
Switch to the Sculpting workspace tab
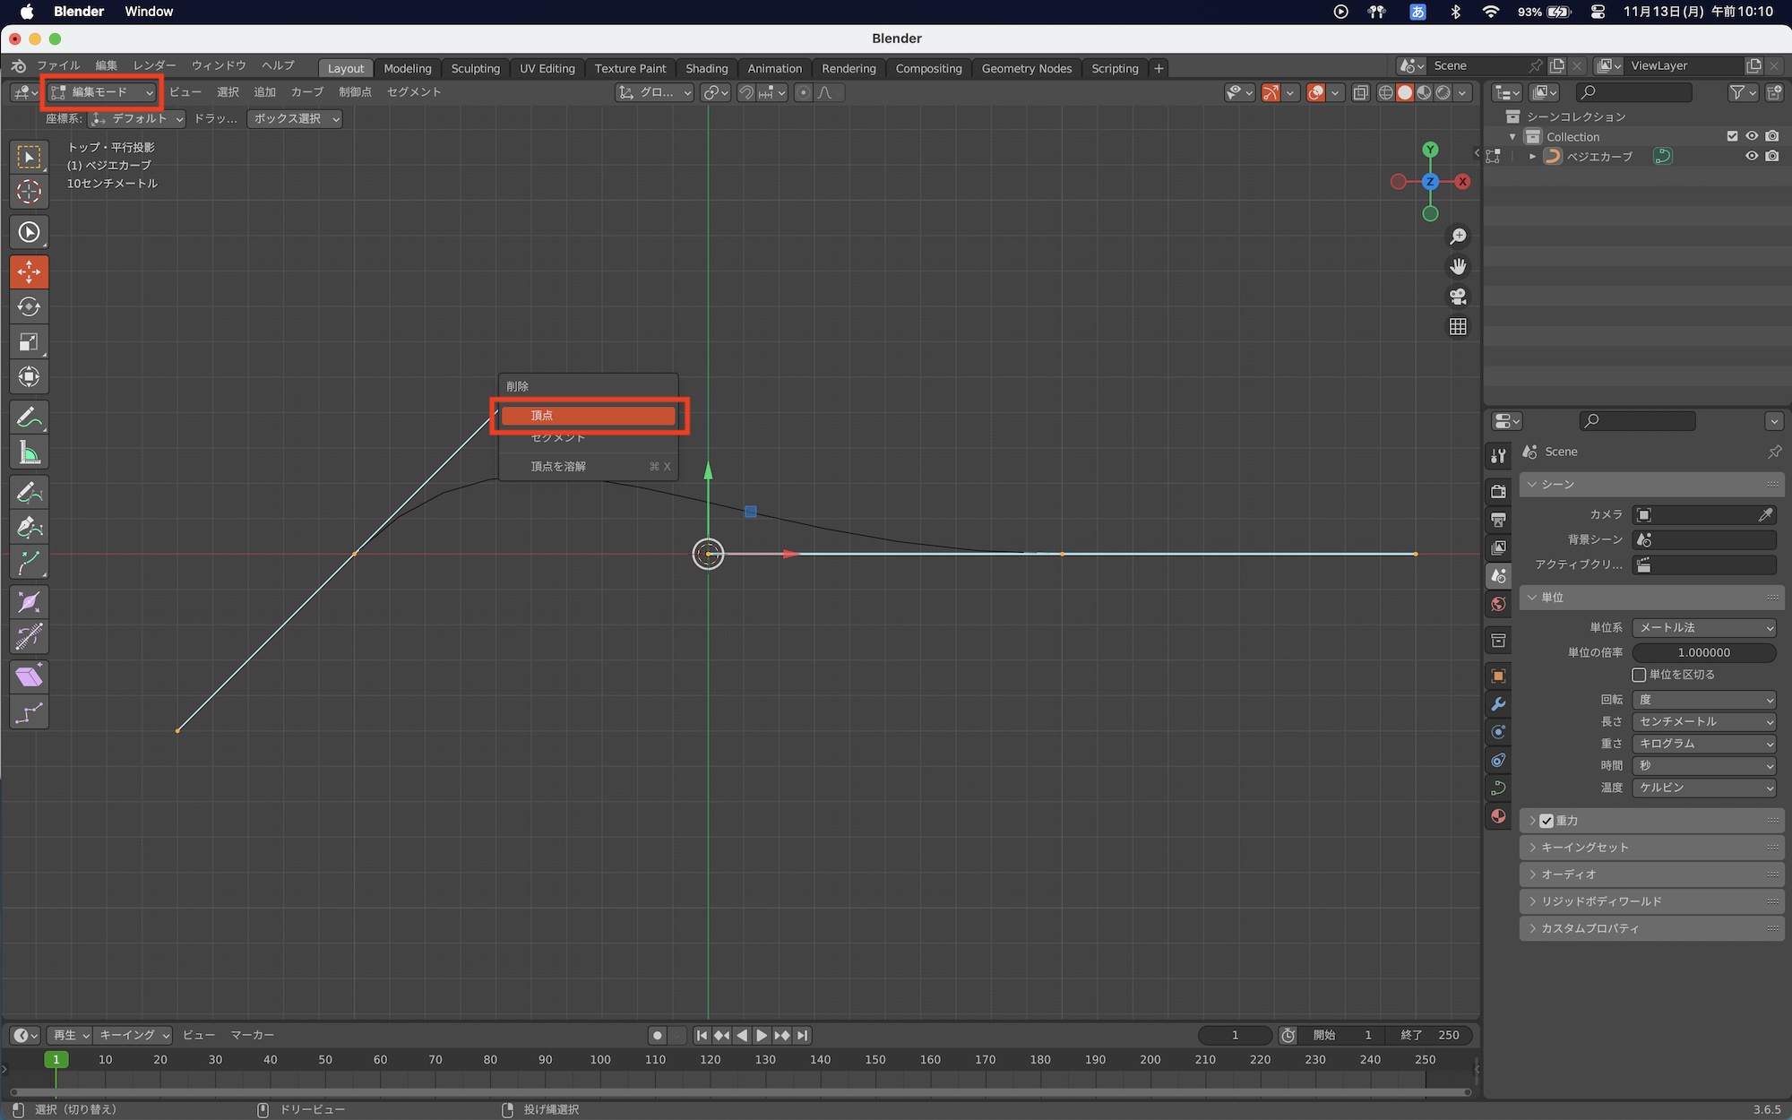pyautogui.click(x=475, y=68)
